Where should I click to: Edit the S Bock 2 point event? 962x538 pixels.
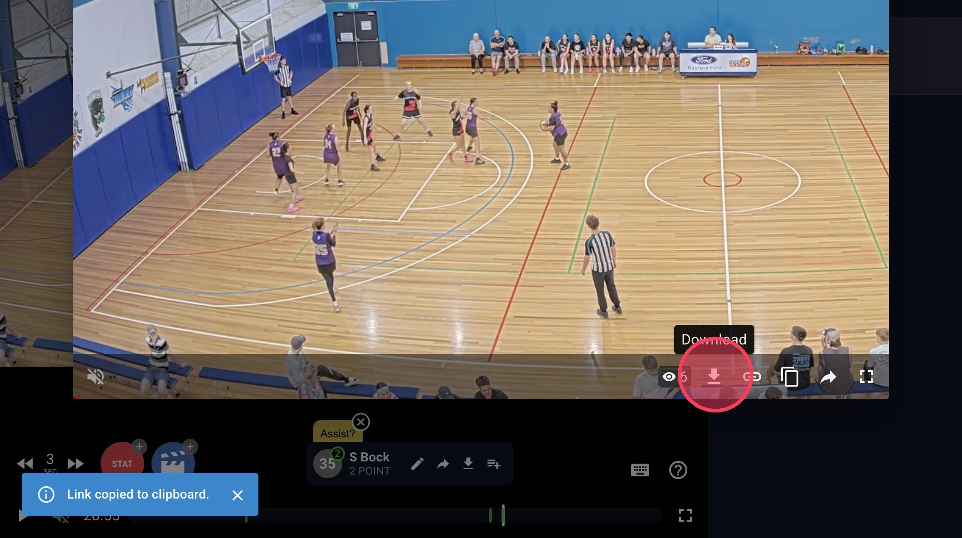point(417,464)
